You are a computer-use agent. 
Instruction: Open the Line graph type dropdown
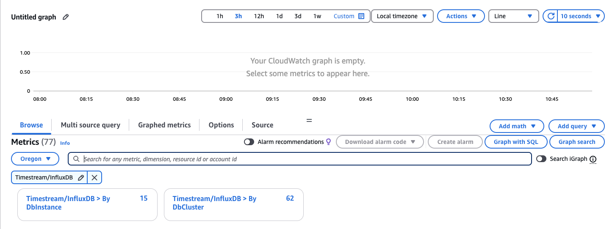(513, 16)
